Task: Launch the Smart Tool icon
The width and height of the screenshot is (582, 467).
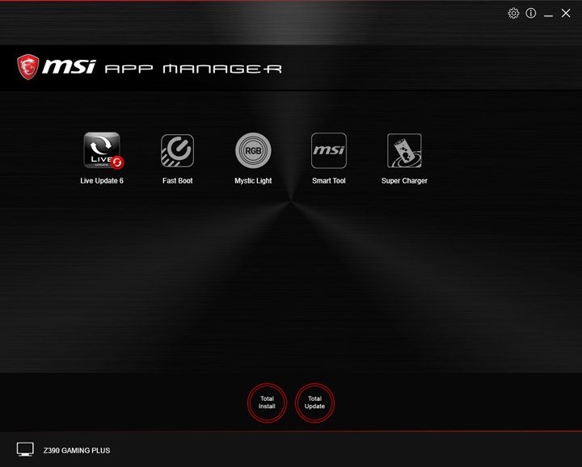Action: [x=329, y=150]
